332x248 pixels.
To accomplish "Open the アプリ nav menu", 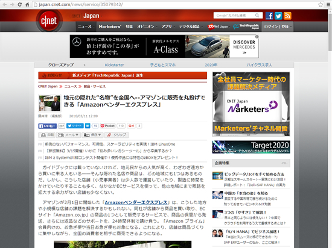I will pyautogui.click(x=167, y=26).
